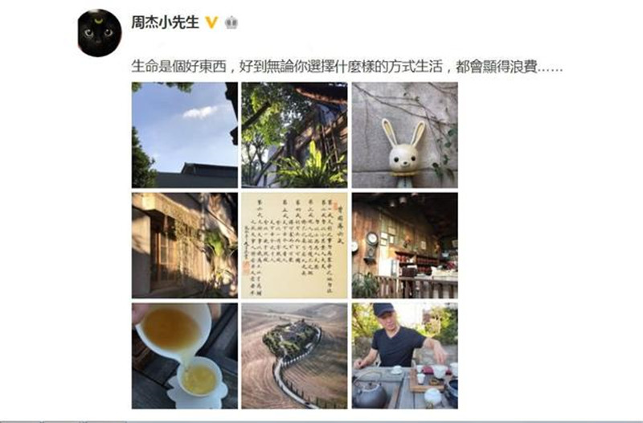
Task: Click the wall clock in teahouse photo
Action: tap(372, 239)
